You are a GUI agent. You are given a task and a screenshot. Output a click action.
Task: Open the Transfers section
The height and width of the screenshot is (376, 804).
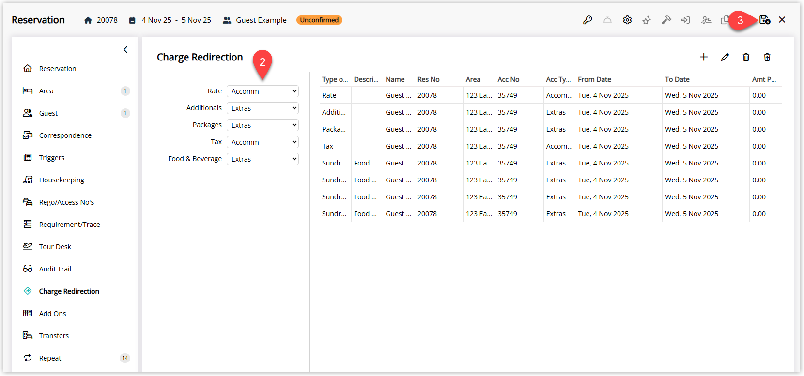pos(54,336)
